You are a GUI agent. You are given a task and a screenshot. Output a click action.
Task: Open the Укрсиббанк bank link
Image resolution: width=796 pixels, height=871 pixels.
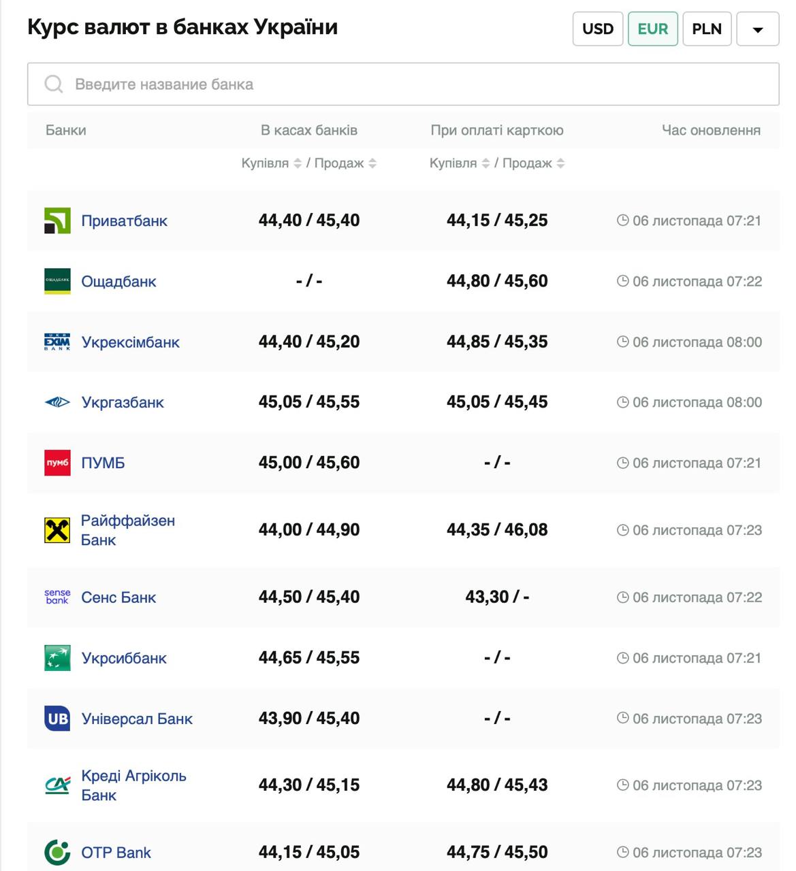(124, 658)
